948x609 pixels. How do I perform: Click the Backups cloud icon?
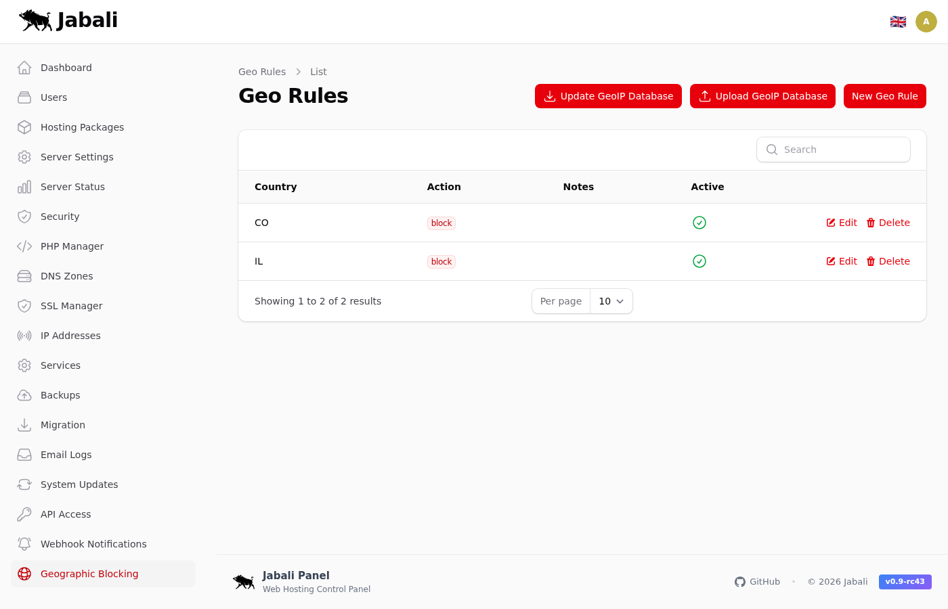24,395
